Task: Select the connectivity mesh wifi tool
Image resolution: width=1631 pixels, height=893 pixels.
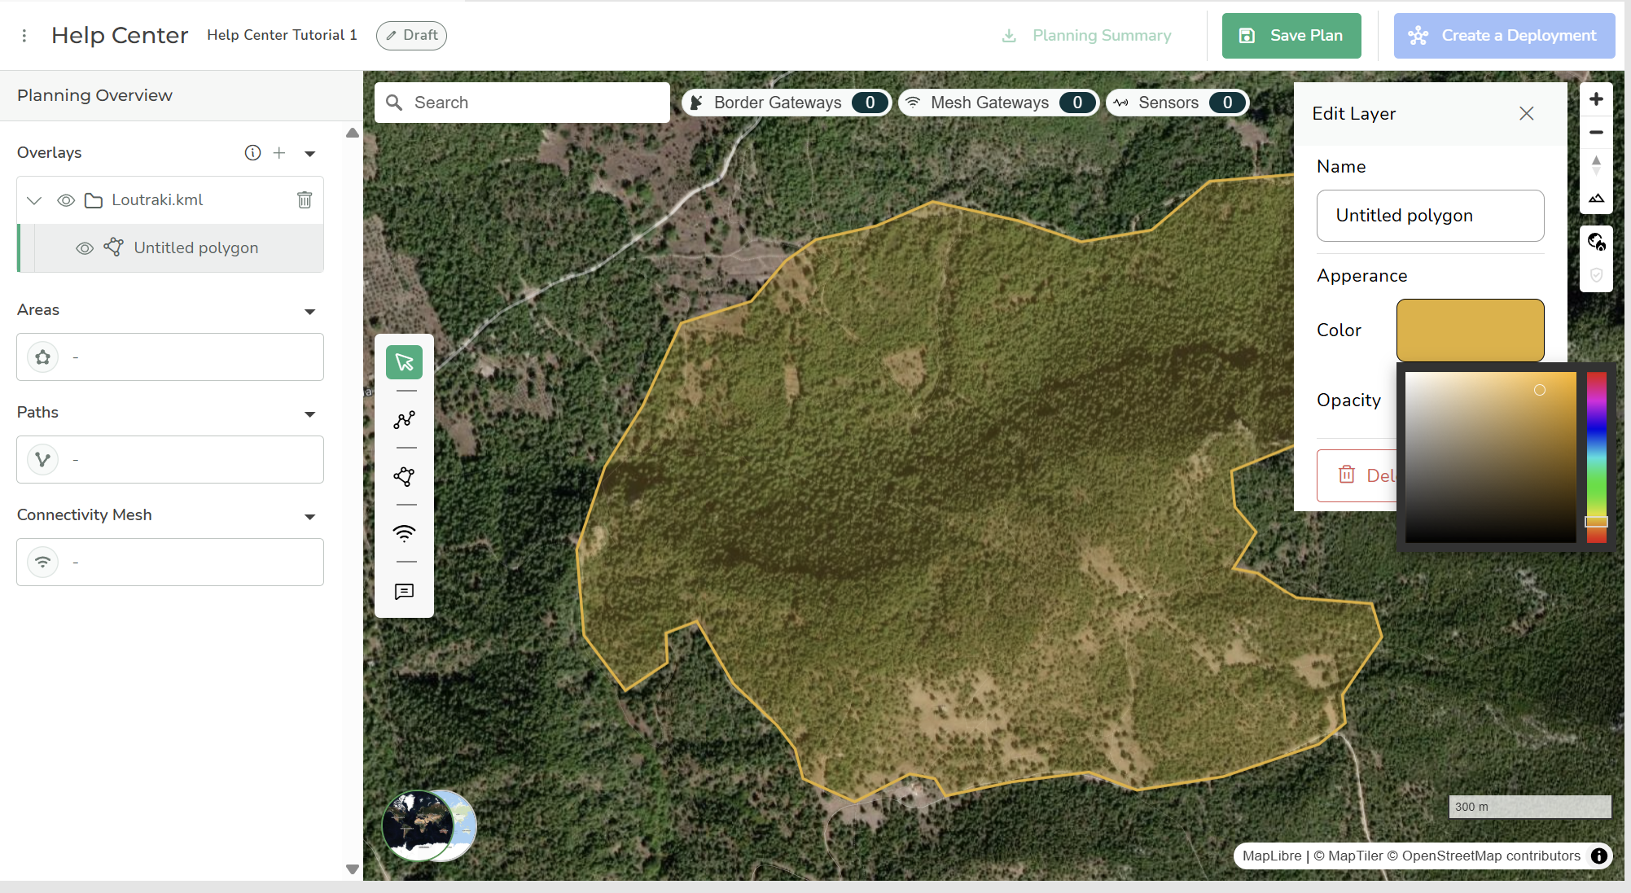Action: click(404, 534)
